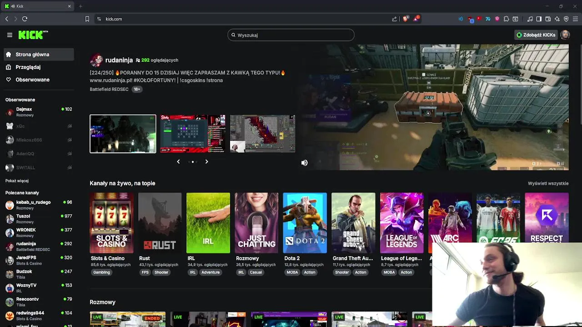Open the hamburger sidebar menu
The height and width of the screenshot is (327, 582).
click(x=10, y=35)
